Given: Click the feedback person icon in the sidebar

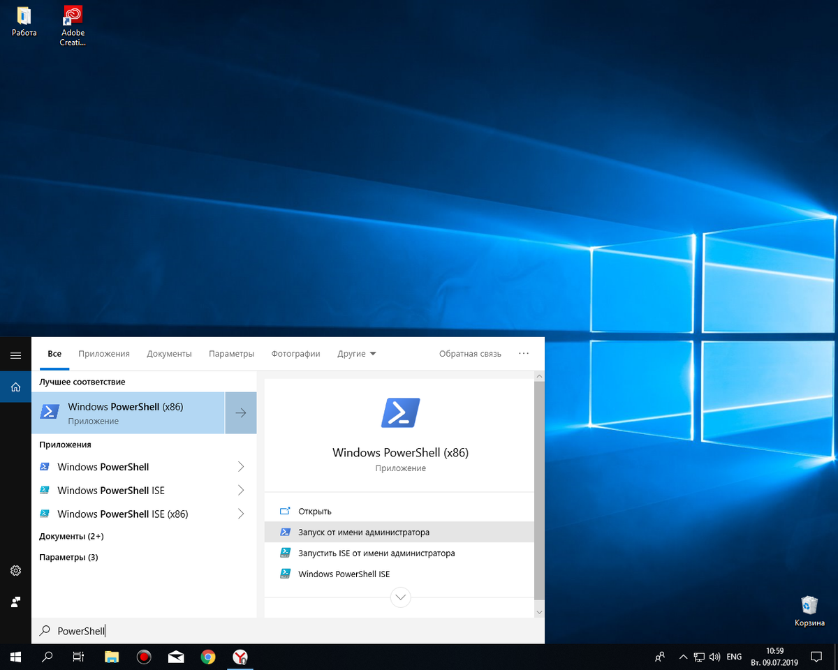Looking at the screenshot, I should point(15,602).
